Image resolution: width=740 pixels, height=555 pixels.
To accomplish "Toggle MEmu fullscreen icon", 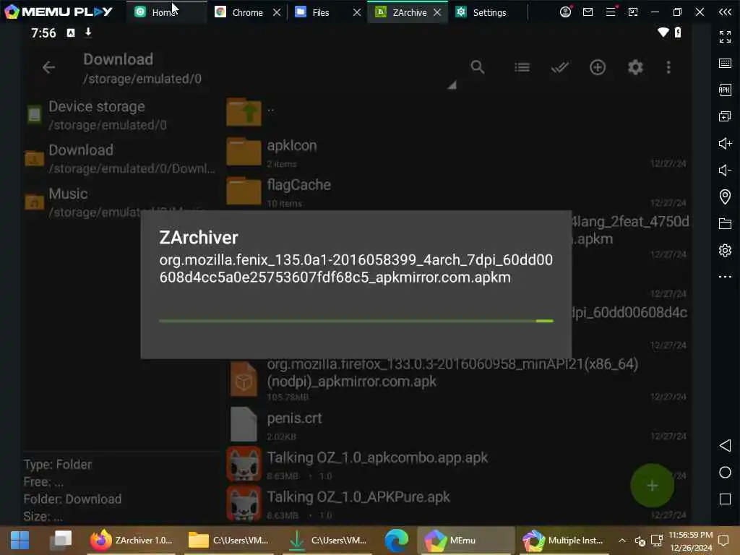I will 725,36.
